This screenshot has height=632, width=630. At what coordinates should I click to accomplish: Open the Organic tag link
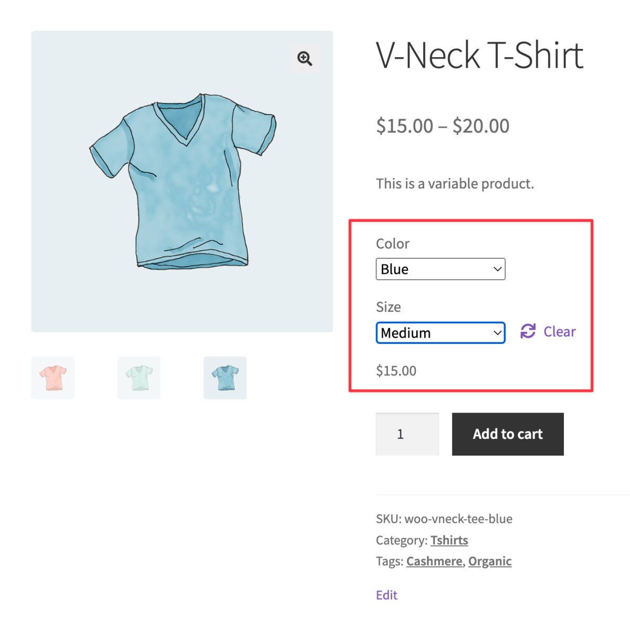(x=490, y=561)
